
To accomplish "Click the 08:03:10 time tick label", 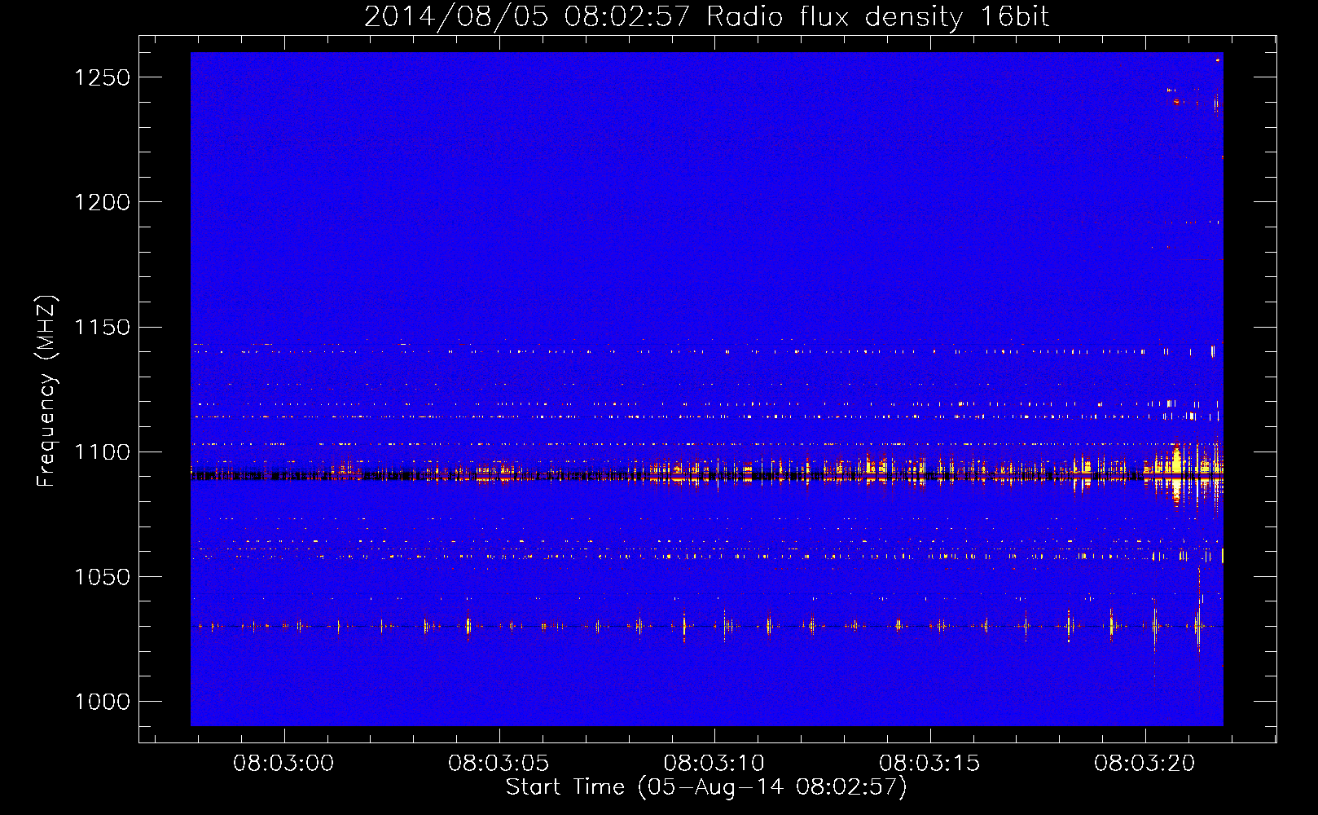I will tap(714, 764).
